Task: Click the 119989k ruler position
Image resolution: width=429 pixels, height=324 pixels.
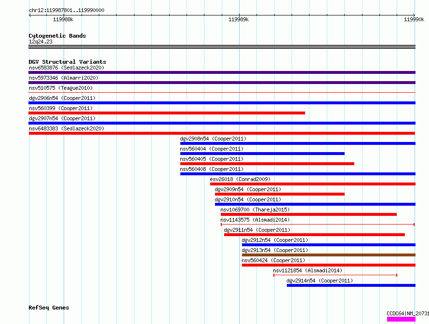Action: click(239, 19)
